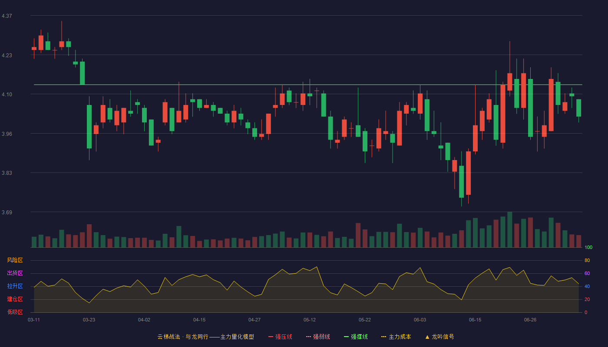Select the 低吸区 zone label
Viewport: 608px width, 347px height.
tap(15, 312)
